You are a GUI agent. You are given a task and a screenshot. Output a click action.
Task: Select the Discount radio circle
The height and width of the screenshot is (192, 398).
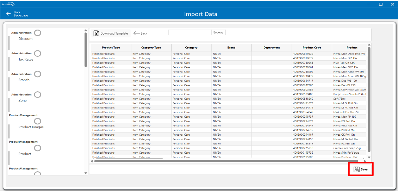point(37,33)
